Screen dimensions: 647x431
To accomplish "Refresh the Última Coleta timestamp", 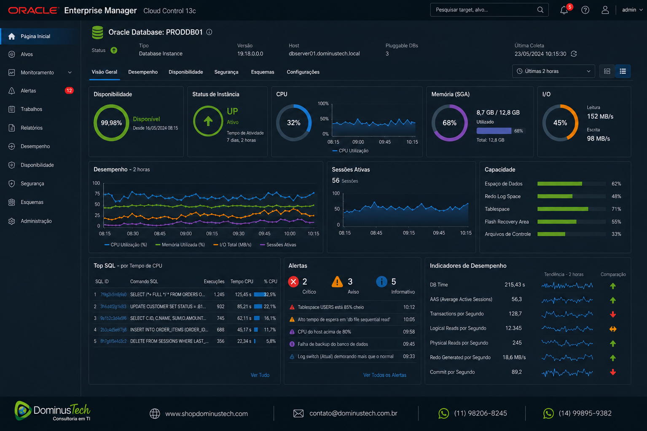I will pyautogui.click(x=574, y=54).
